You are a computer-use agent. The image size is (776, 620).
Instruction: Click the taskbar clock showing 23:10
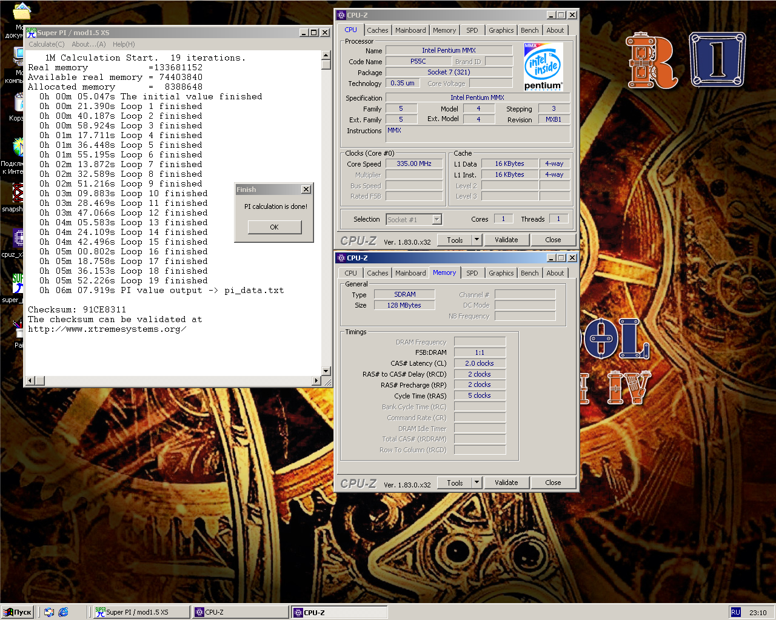click(x=758, y=613)
